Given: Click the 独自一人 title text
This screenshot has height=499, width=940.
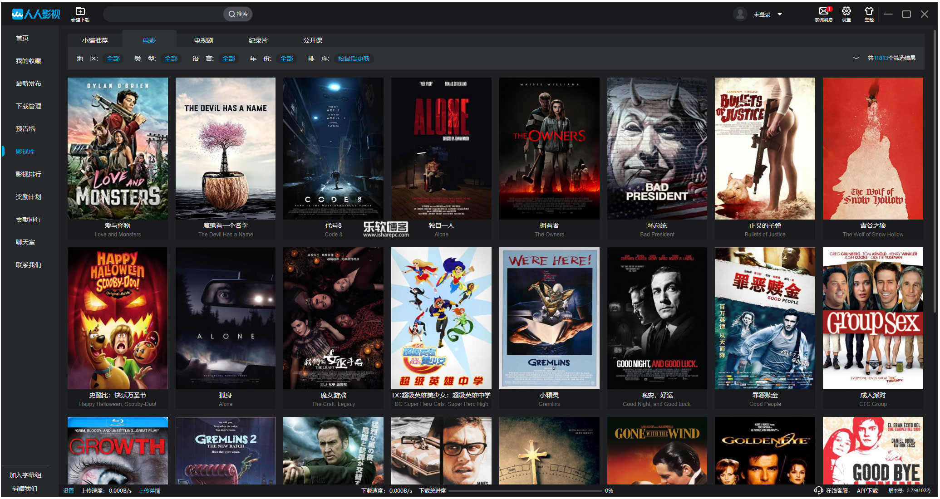Looking at the screenshot, I should click(x=441, y=225).
